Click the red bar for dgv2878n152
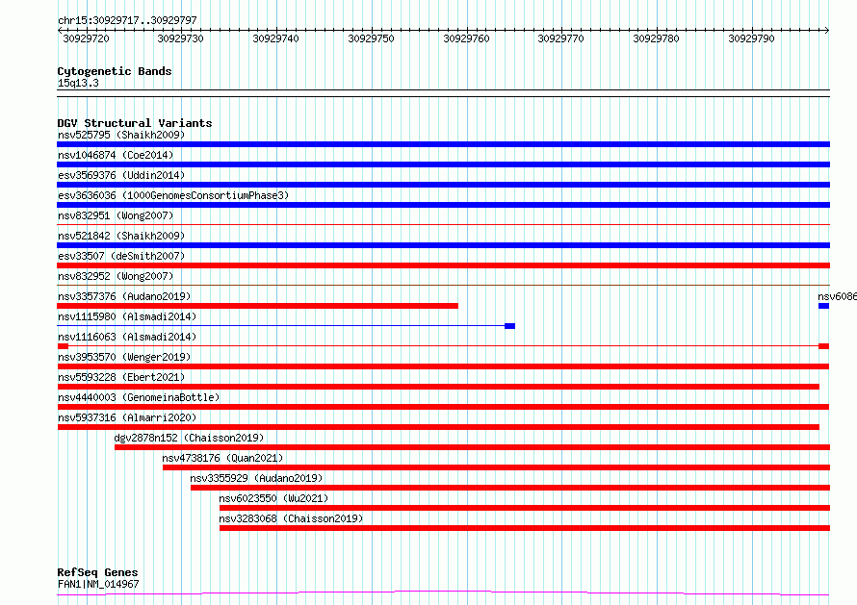The image size is (857, 605). click(472, 447)
